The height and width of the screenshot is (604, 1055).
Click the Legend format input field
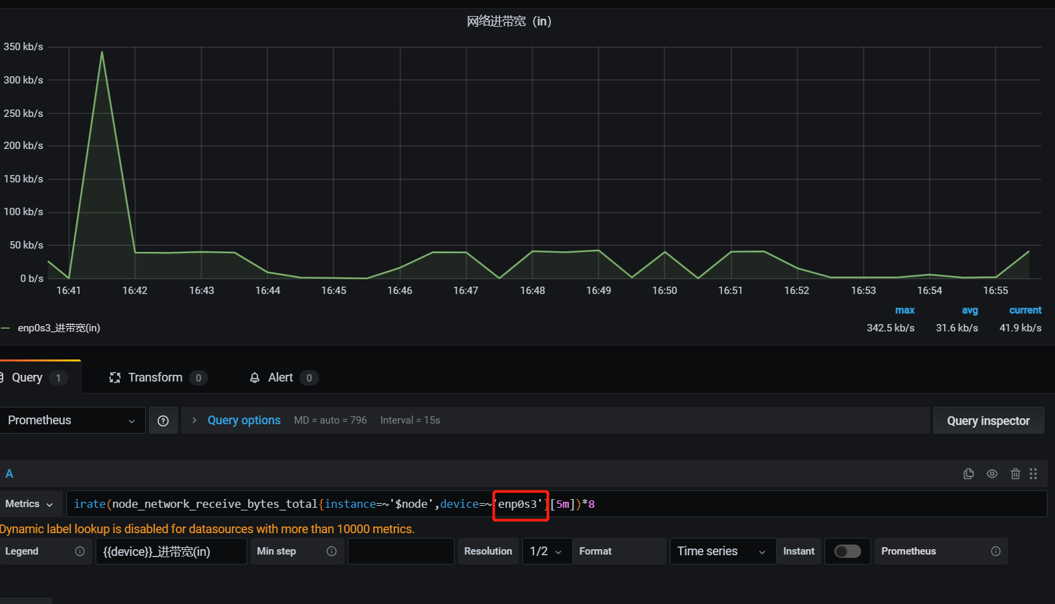(172, 551)
